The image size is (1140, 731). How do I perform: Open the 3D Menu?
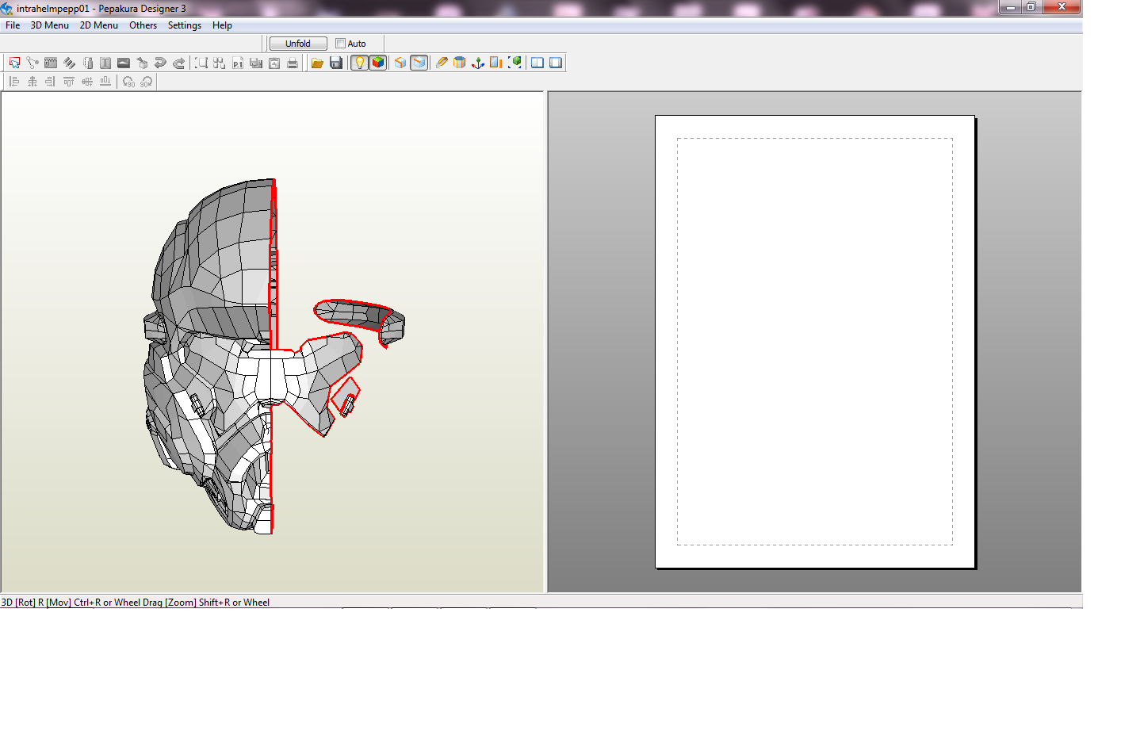[x=49, y=25]
